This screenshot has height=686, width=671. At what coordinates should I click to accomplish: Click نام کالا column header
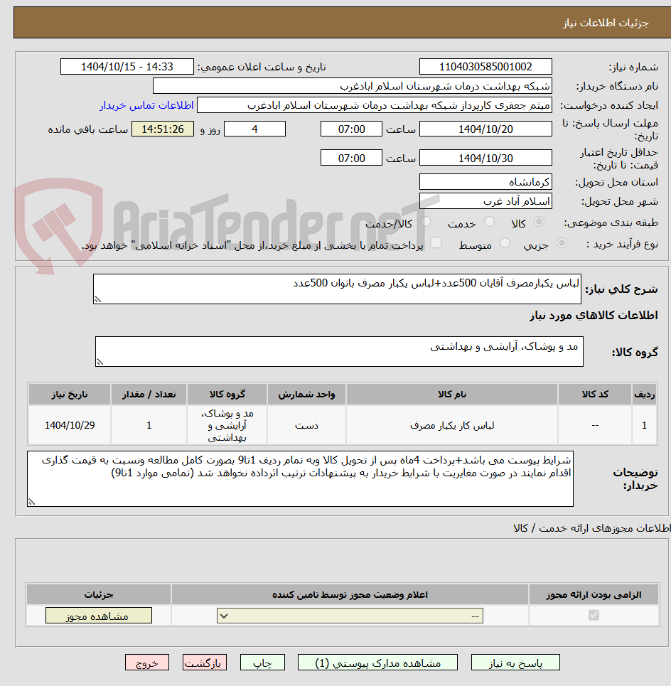(452, 395)
